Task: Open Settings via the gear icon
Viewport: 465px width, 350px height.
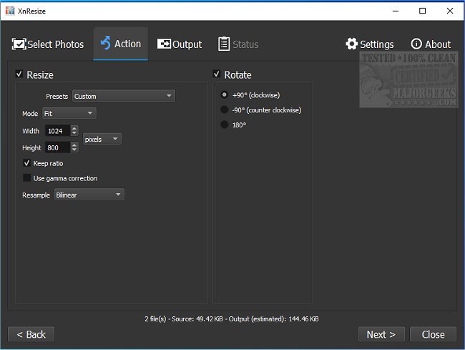Action: [x=351, y=44]
